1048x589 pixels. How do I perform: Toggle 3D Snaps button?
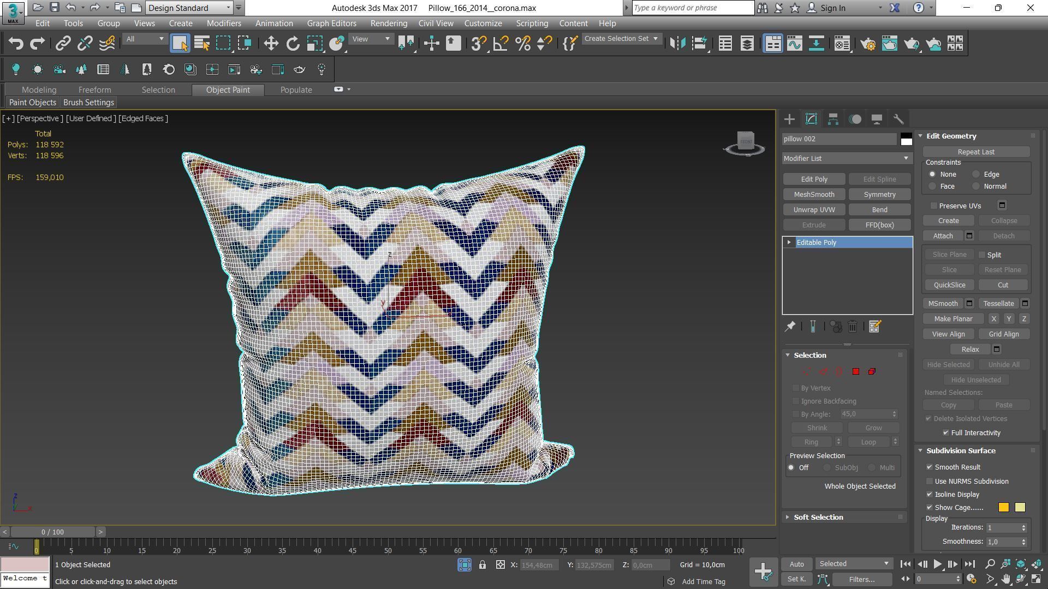[479, 44]
